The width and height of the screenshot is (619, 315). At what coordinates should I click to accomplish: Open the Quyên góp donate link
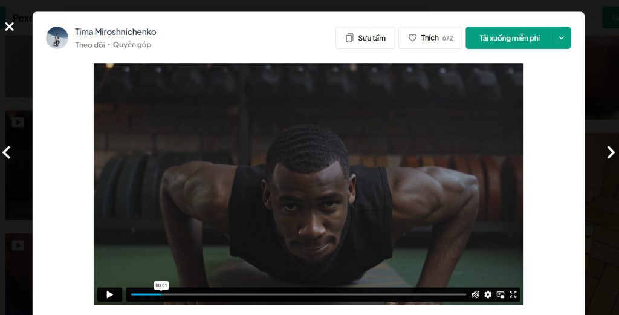pos(132,45)
